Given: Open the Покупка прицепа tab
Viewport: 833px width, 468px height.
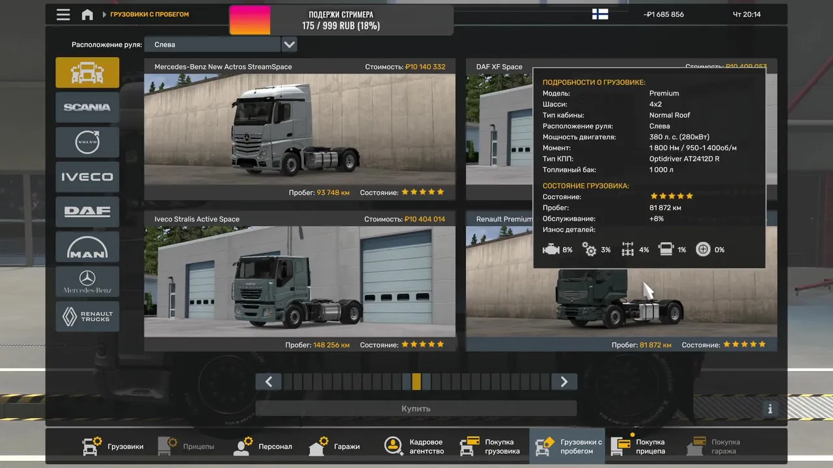Looking at the screenshot, I should click(641, 447).
